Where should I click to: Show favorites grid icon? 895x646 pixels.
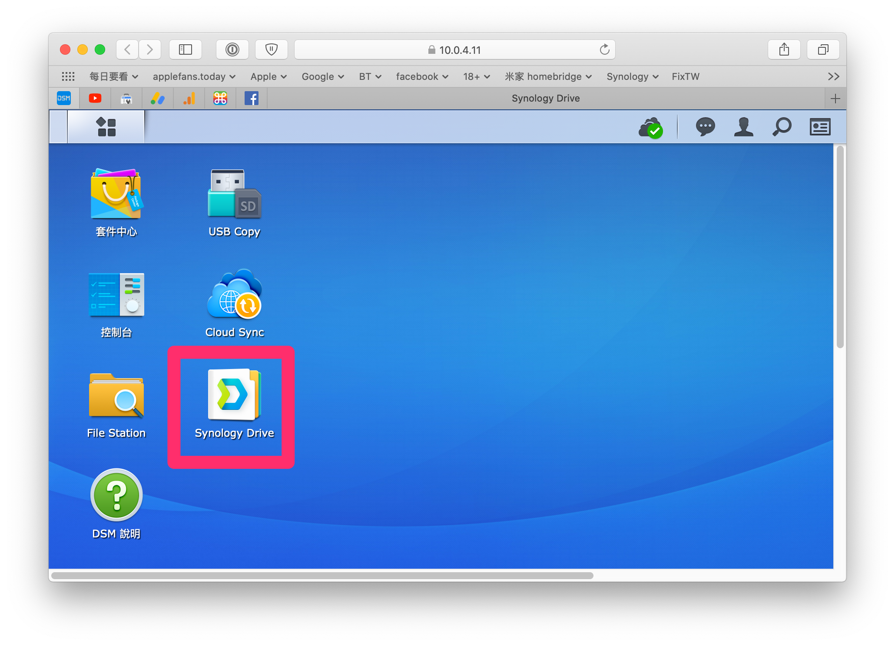(68, 76)
